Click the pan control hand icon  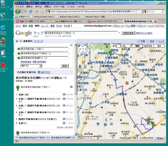[82, 49]
